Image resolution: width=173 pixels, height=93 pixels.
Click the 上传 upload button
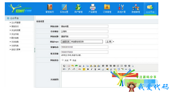coord(109,42)
